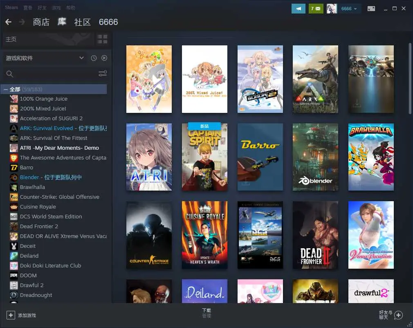Select ATRI -My Dear Moments- Demo

pyautogui.click(x=60, y=148)
